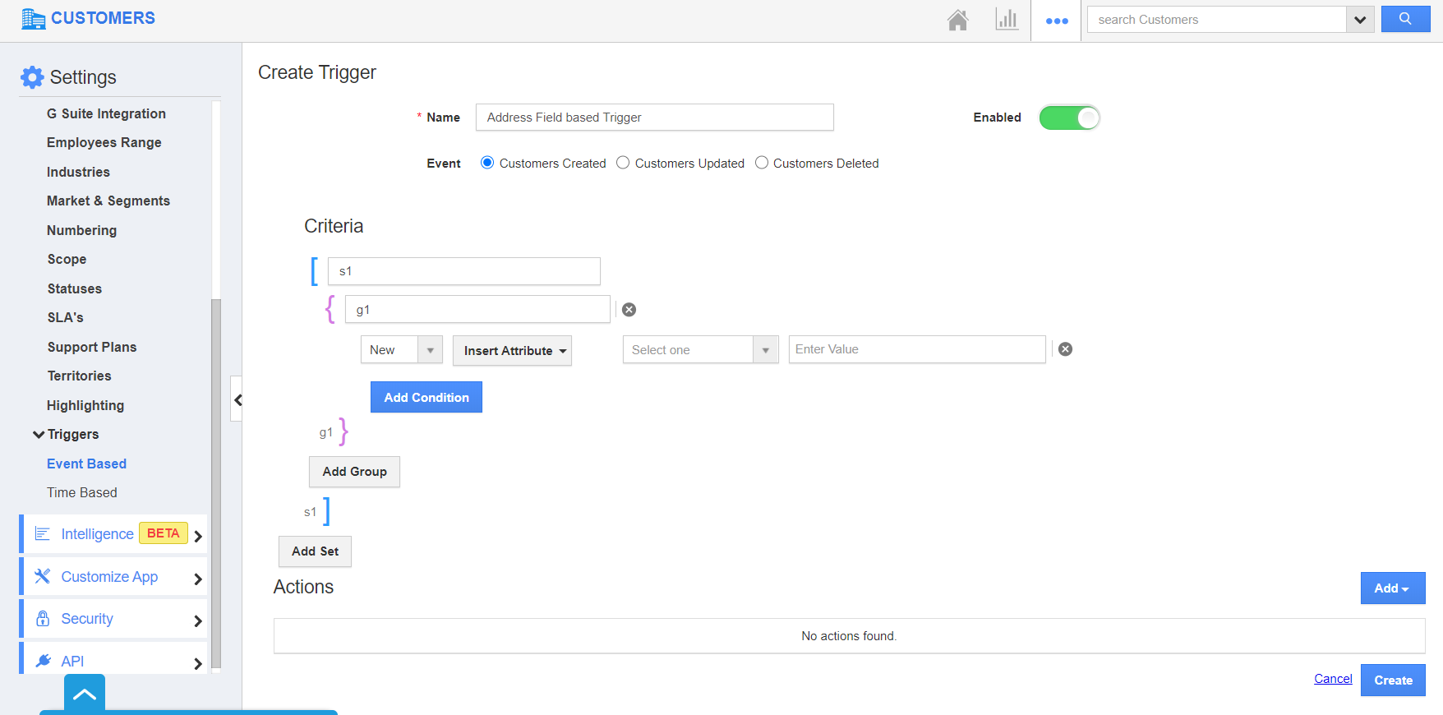Click the blue search magnifier button
1443x715 pixels.
(1405, 19)
